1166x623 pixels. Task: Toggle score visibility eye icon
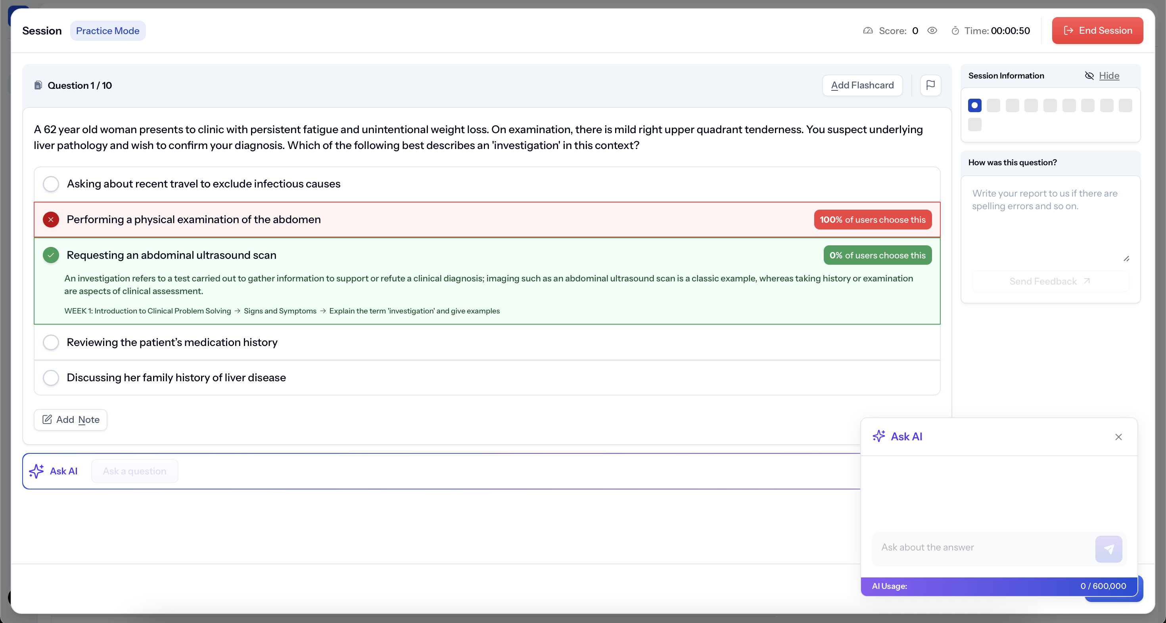[x=932, y=31]
